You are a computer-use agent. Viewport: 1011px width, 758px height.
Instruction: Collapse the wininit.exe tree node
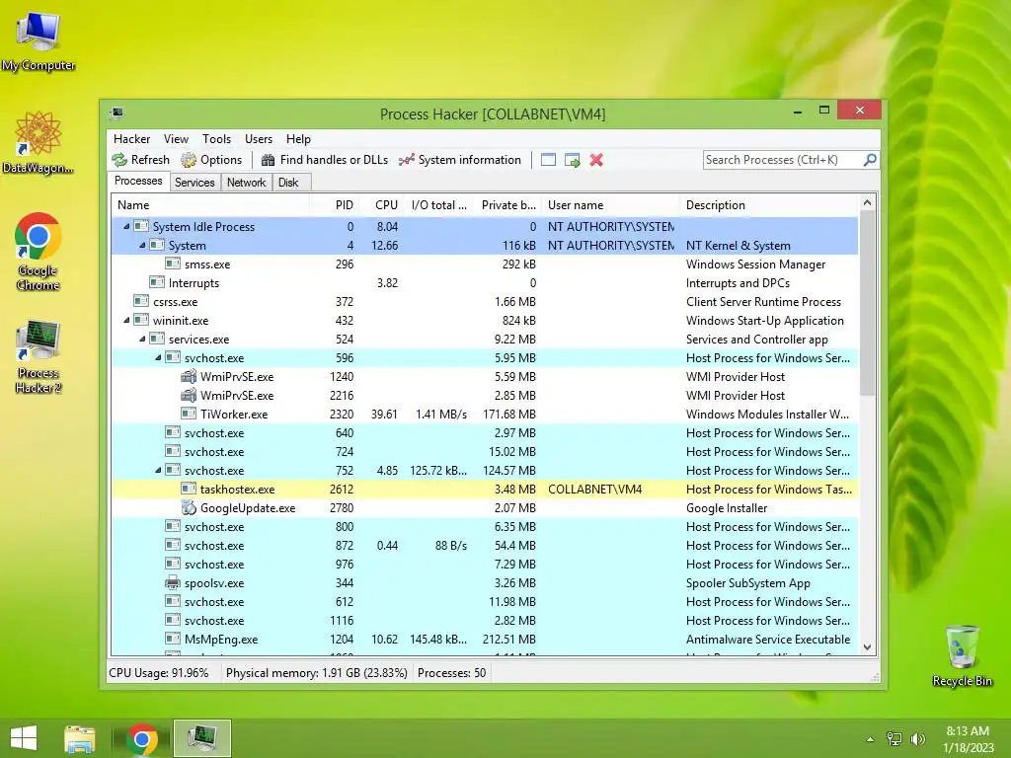[126, 321]
